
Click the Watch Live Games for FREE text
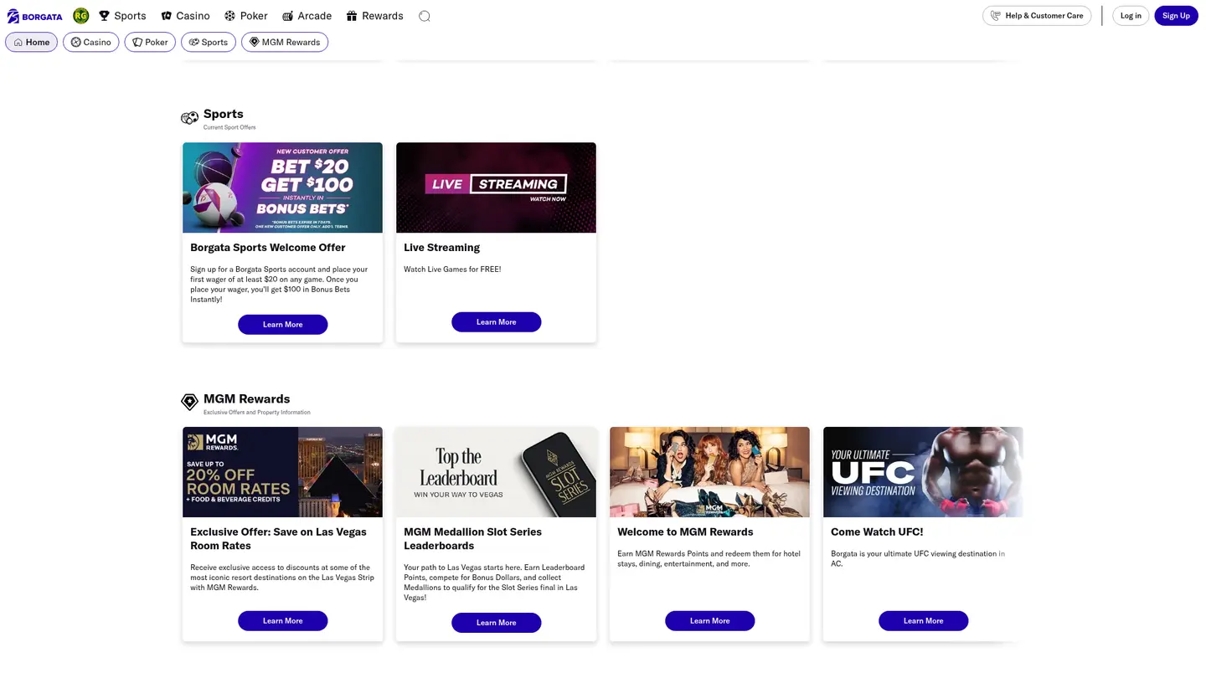click(x=452, y=270)
